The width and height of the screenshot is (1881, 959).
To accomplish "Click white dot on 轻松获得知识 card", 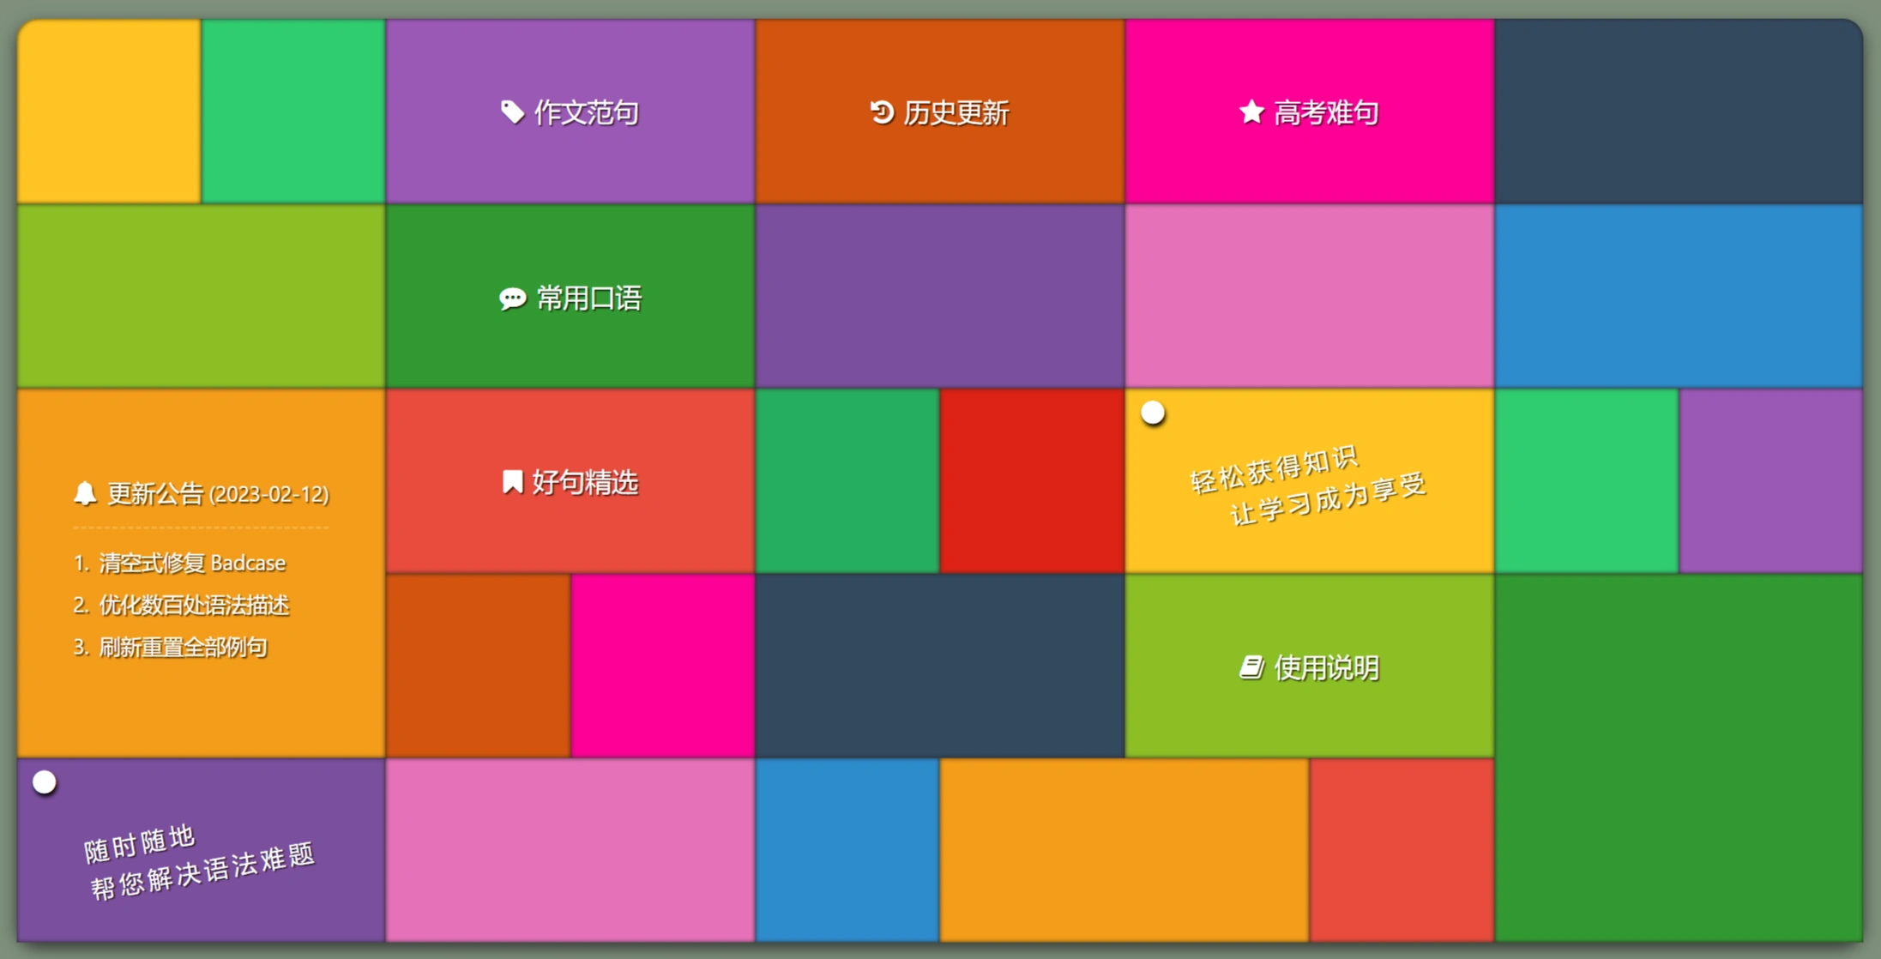I will [1153, 413].
